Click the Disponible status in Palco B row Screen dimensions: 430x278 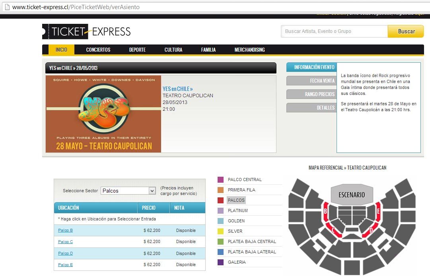click(x=186, y=230)
